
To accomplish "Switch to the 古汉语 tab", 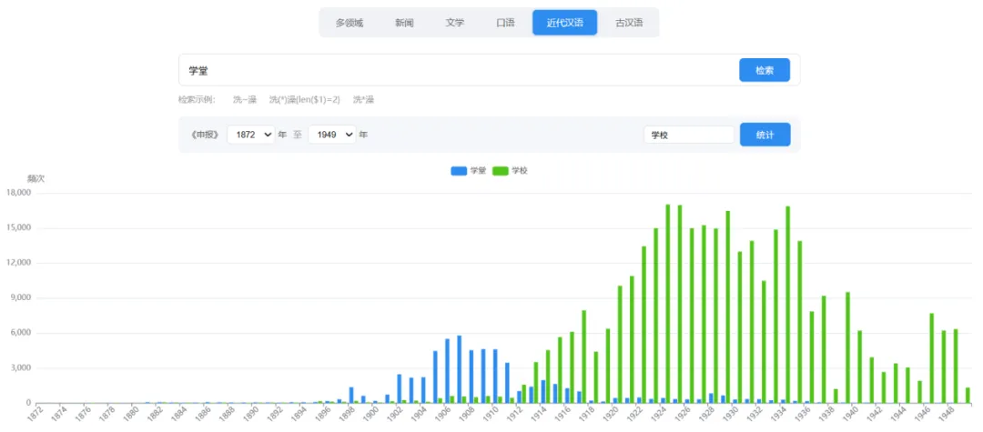I will 629,23.
